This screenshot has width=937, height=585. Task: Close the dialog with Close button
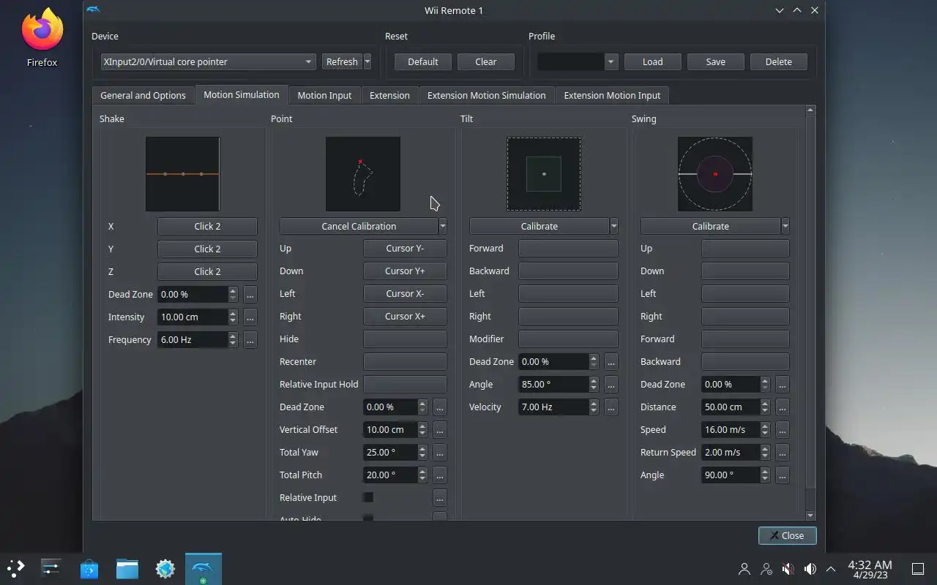pos(787,535)
